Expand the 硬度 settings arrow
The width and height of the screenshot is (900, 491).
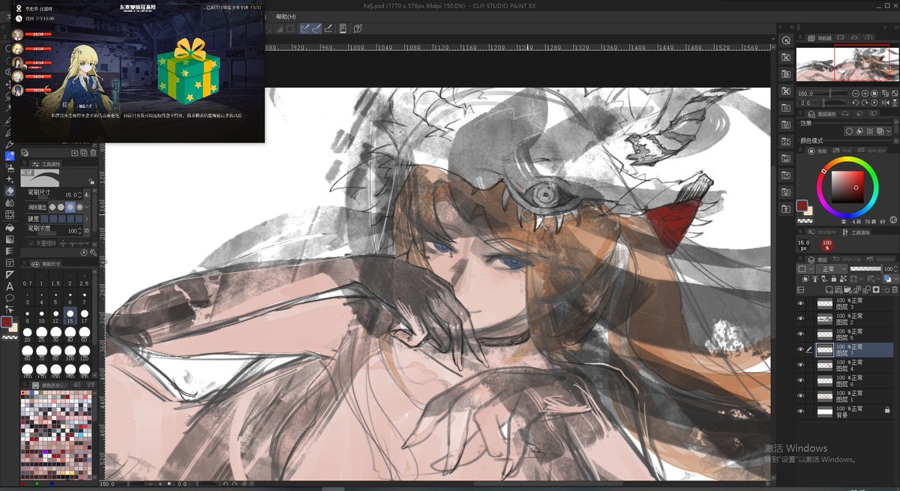[86, 219]
